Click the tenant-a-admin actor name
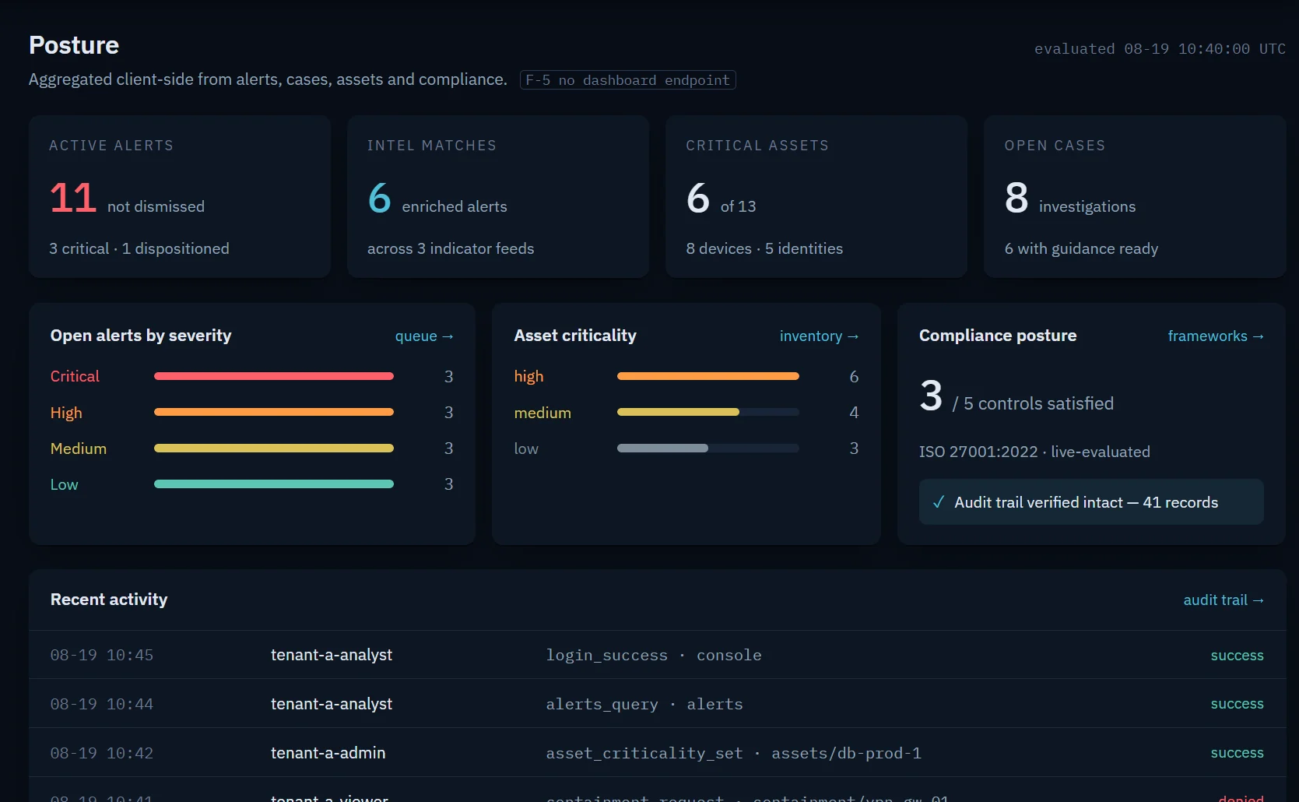 [x=328, y=753]
